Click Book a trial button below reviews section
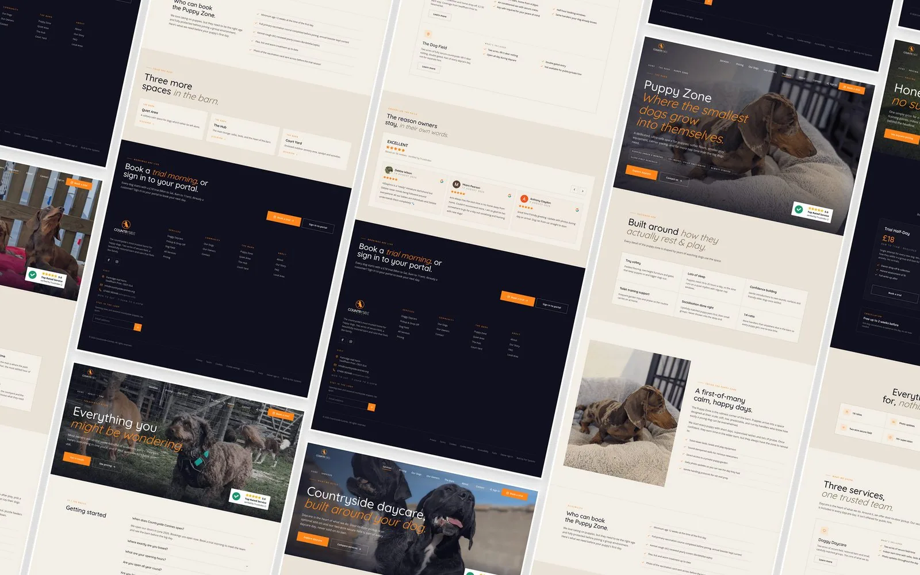Image resolution: width=920 pixels, height=575 pixels. pyautogui.click(x=517, y=298)
